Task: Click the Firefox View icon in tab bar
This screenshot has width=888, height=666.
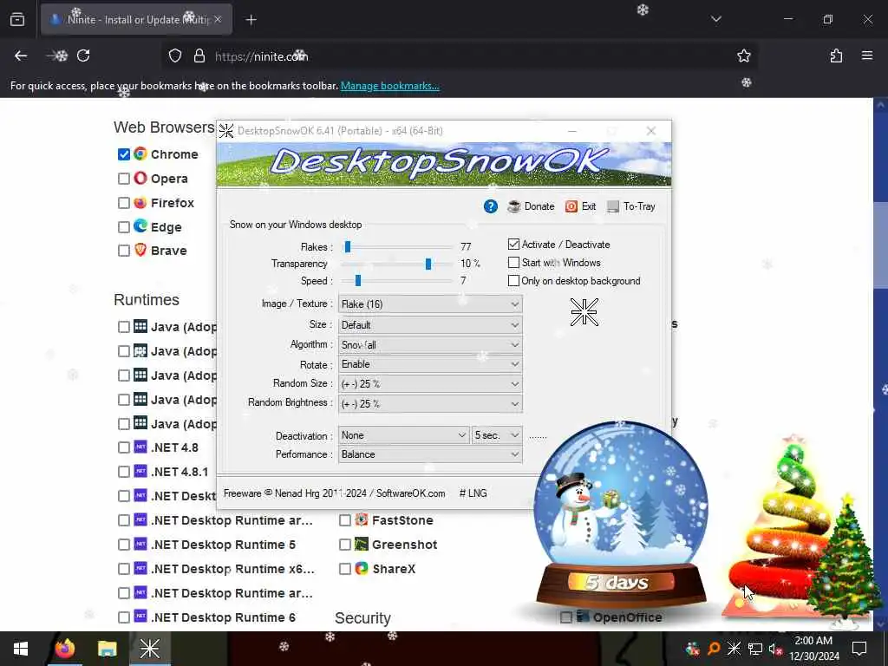Action: [x=17, y=20]
